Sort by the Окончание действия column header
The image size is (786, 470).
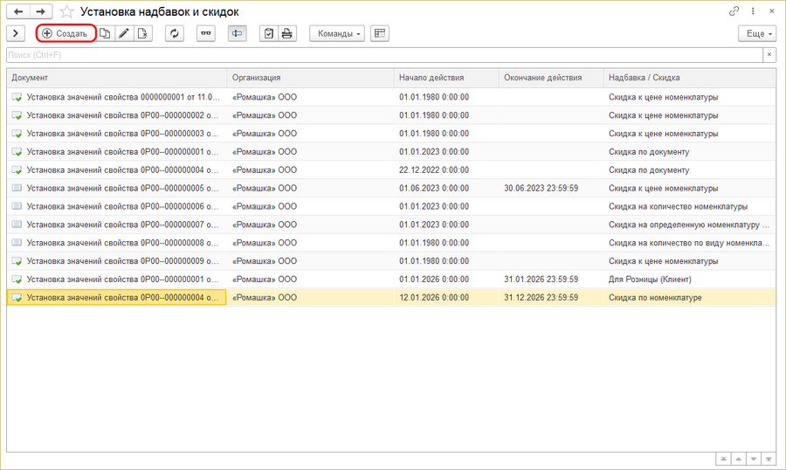[x=551, y=78]
